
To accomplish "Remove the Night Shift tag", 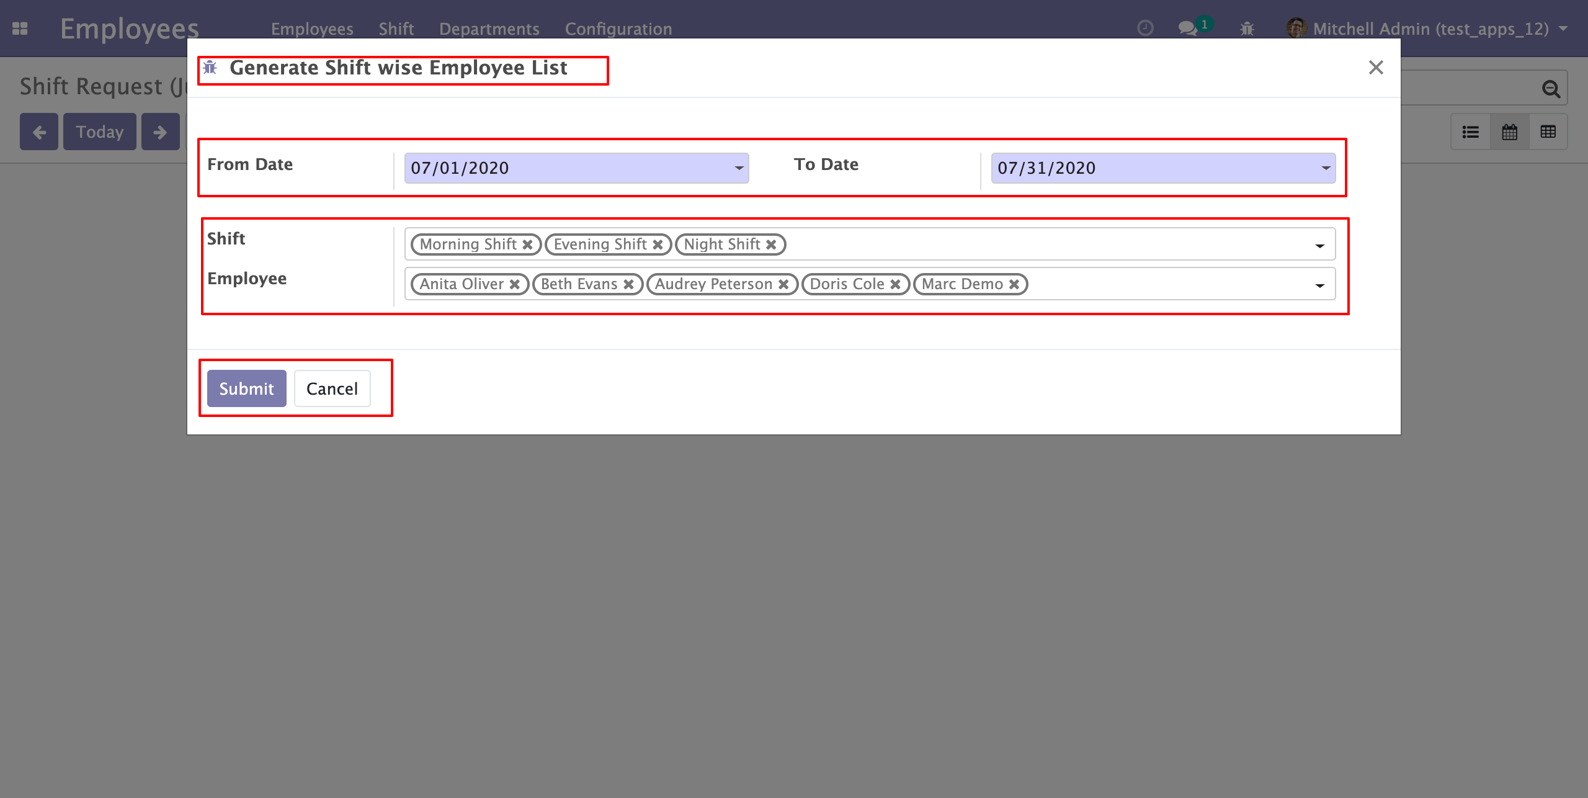I will click(x=772, y=244).
